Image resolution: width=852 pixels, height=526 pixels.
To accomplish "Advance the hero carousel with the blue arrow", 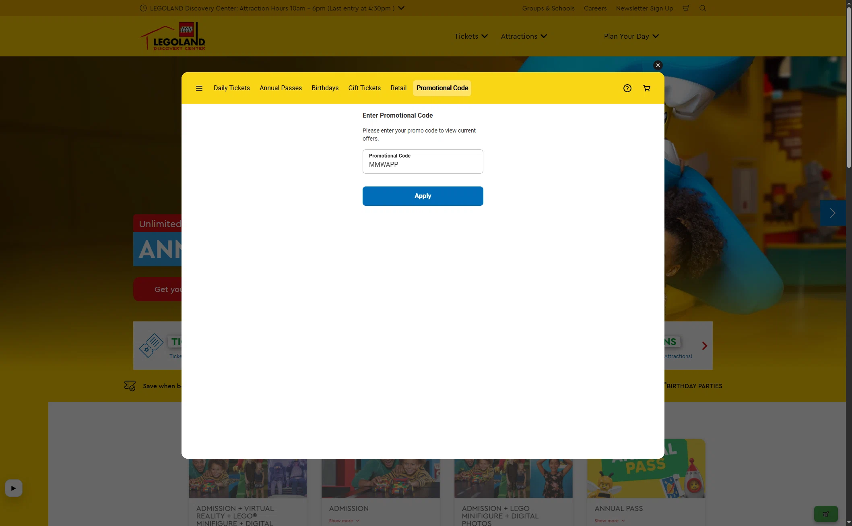I will tap(833, 213).
